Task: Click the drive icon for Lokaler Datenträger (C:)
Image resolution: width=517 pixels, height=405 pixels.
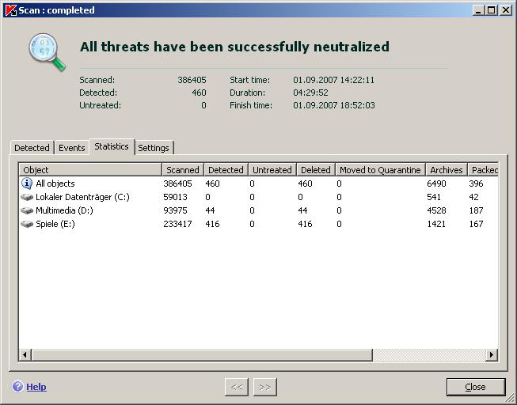Action: pyautogui.click(x=27, y=197)
